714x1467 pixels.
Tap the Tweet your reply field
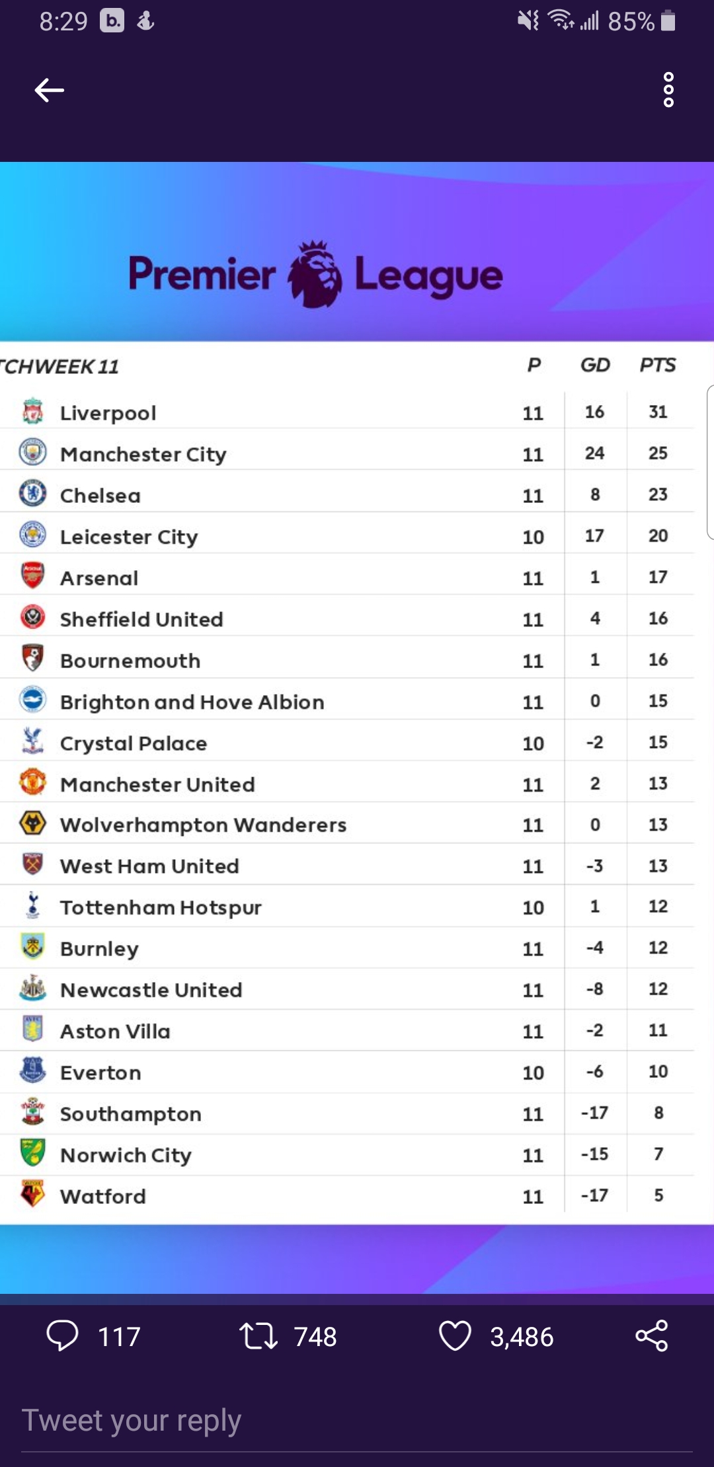[357, 1421]
